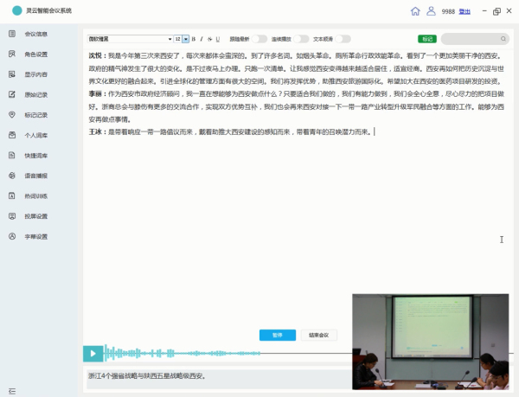Open the 微软雅黑 font family dropdown

click(129, 39)
